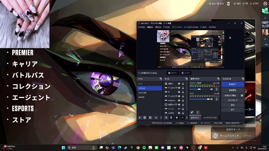The width and height of the screenshot is (269, 151).
Task: Open the ドック menu in OBS
Action: [x=166, y=27]
